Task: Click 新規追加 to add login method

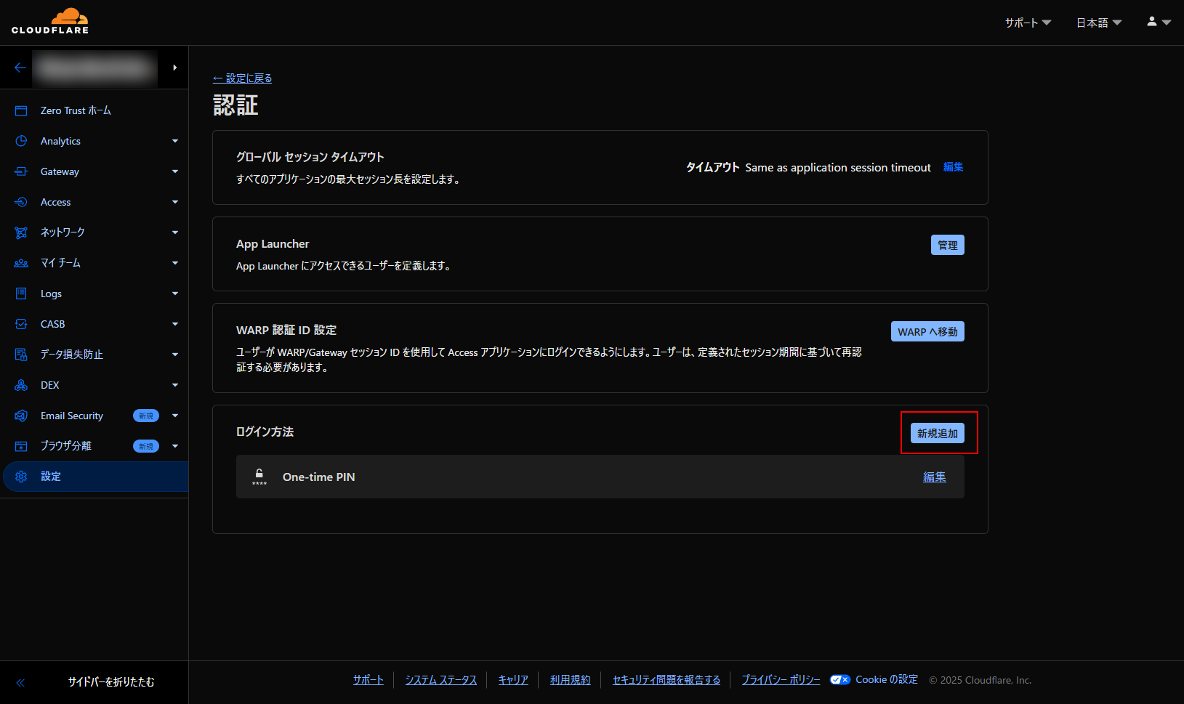Action: (x=938, y=433)
